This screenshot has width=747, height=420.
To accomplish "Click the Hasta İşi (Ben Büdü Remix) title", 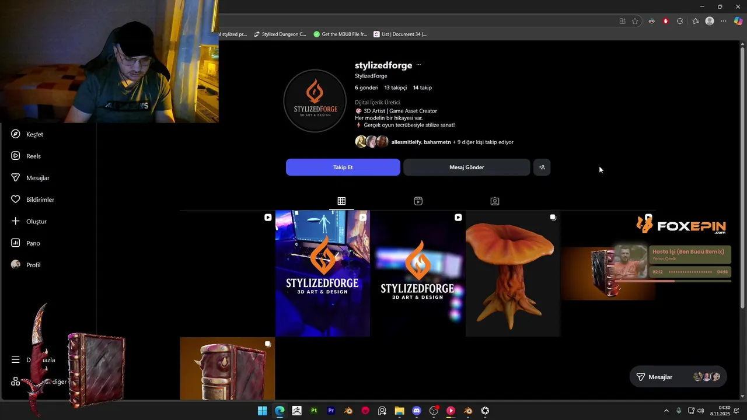I will pyautogui.click(x=688, y=251).
